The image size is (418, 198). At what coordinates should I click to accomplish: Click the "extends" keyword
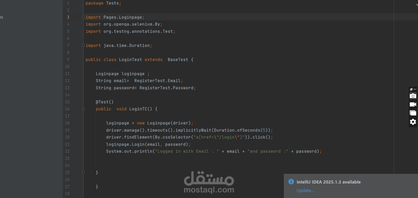[x=154, y=60]
